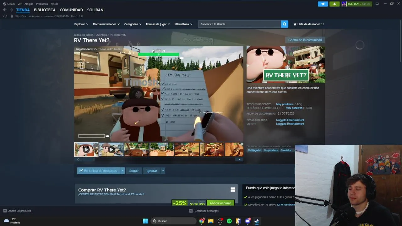This screenshot has height=226, width=402.
Task: Click the SOLIBAN avatar picture
Action: coord(344,4)
